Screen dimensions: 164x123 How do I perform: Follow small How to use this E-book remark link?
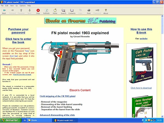[22, 75]
